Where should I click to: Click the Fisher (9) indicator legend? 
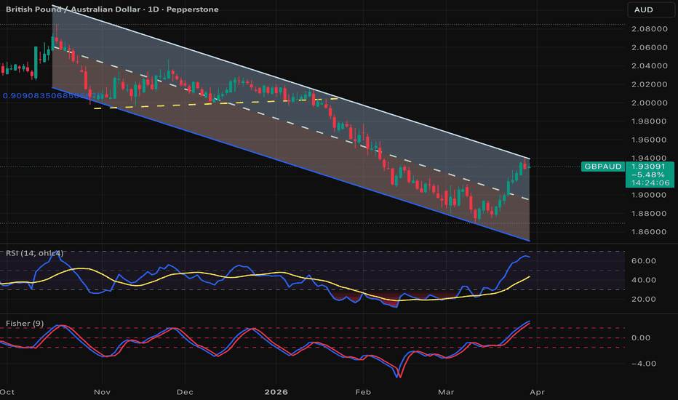tap(25, 323)
